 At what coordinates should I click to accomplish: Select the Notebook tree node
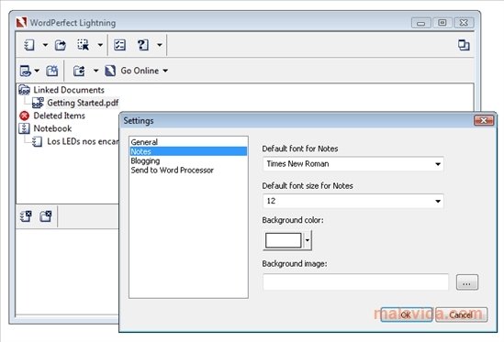point(52,128)
